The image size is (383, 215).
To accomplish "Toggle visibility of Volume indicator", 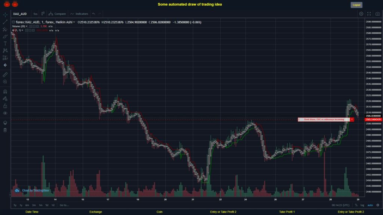I will tap(31, 27).
